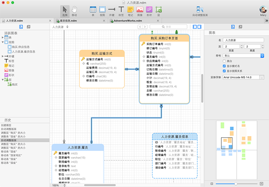Select the 笔记 item in tree
The width and height of the screenshot is (269, 187).
[x=9, y=66]
